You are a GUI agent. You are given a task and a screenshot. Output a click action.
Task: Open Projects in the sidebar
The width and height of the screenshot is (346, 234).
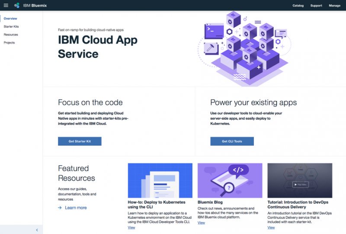click(x=9, y=43)
